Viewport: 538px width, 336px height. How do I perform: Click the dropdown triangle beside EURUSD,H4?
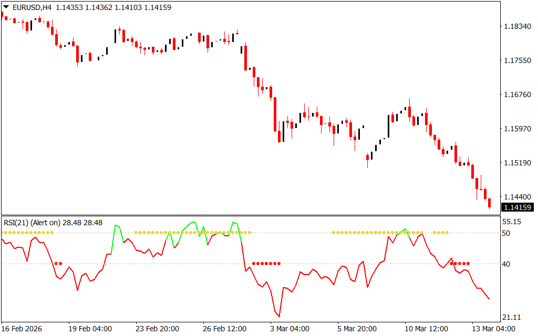click(x=6, y=7)
